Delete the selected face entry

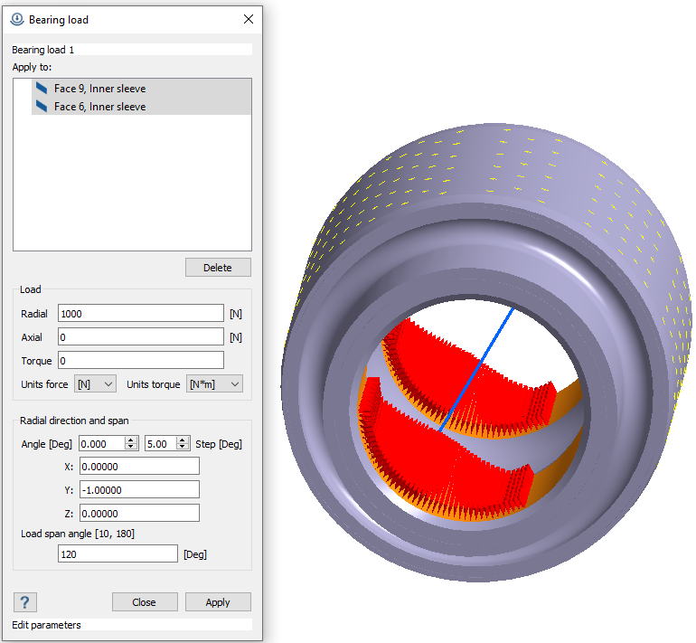click(218, 268)
